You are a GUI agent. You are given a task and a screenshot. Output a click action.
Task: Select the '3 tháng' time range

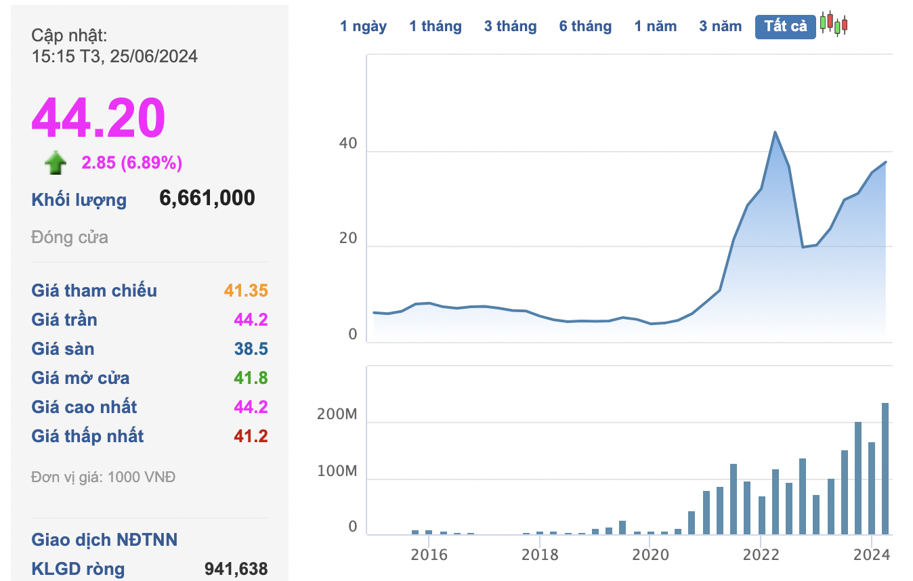pos(510,26)
